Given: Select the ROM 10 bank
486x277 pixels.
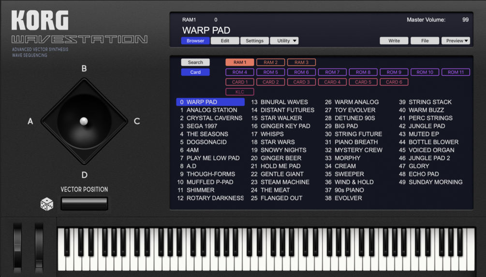Looking at the screenshot, I should coord(425,72).
